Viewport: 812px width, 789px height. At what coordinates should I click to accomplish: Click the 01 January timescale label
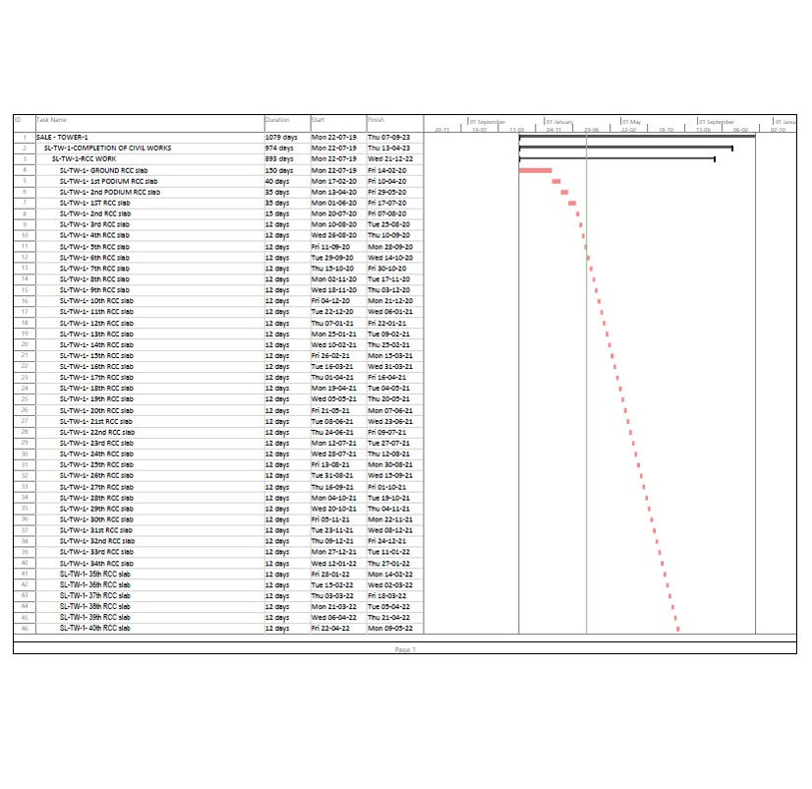pyautogui.click(x=559, y=122)
